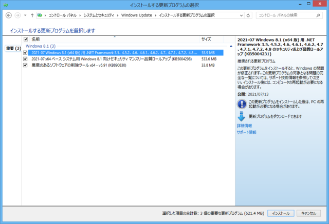This screenshot has width=329, height=224.
Task: Click the 33.8 MB size cell
Action: pos(208,65)
